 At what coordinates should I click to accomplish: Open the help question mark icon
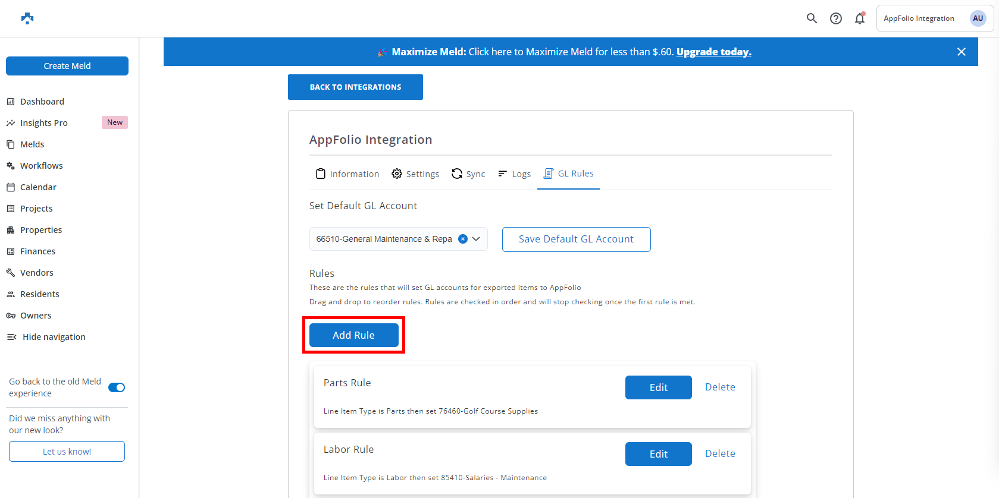[x=836, y=18]
